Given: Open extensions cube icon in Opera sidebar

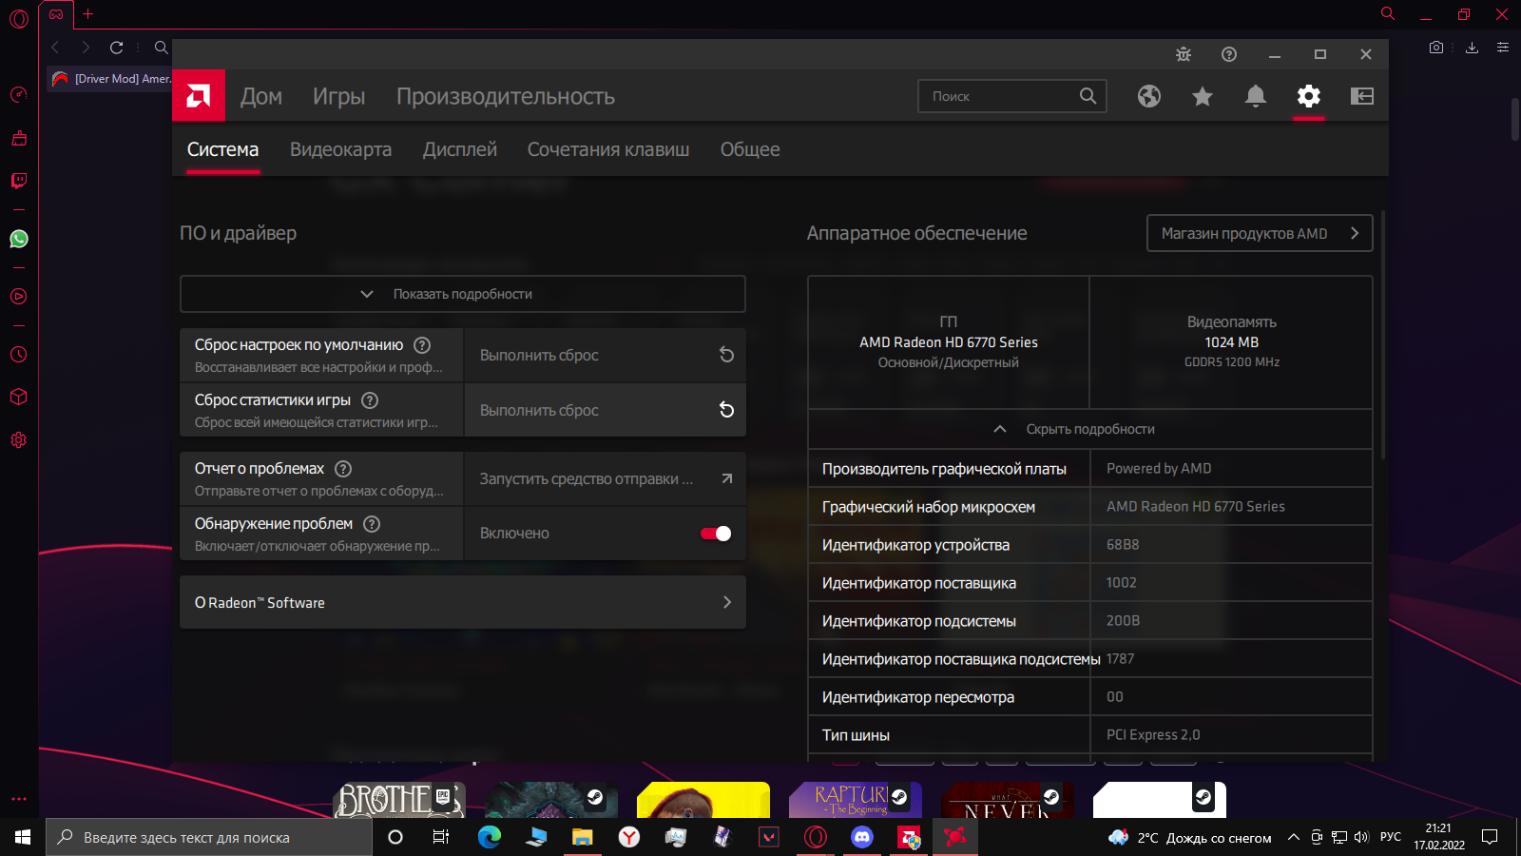Looking at the screenshot, I should click(x=19, y=397).
